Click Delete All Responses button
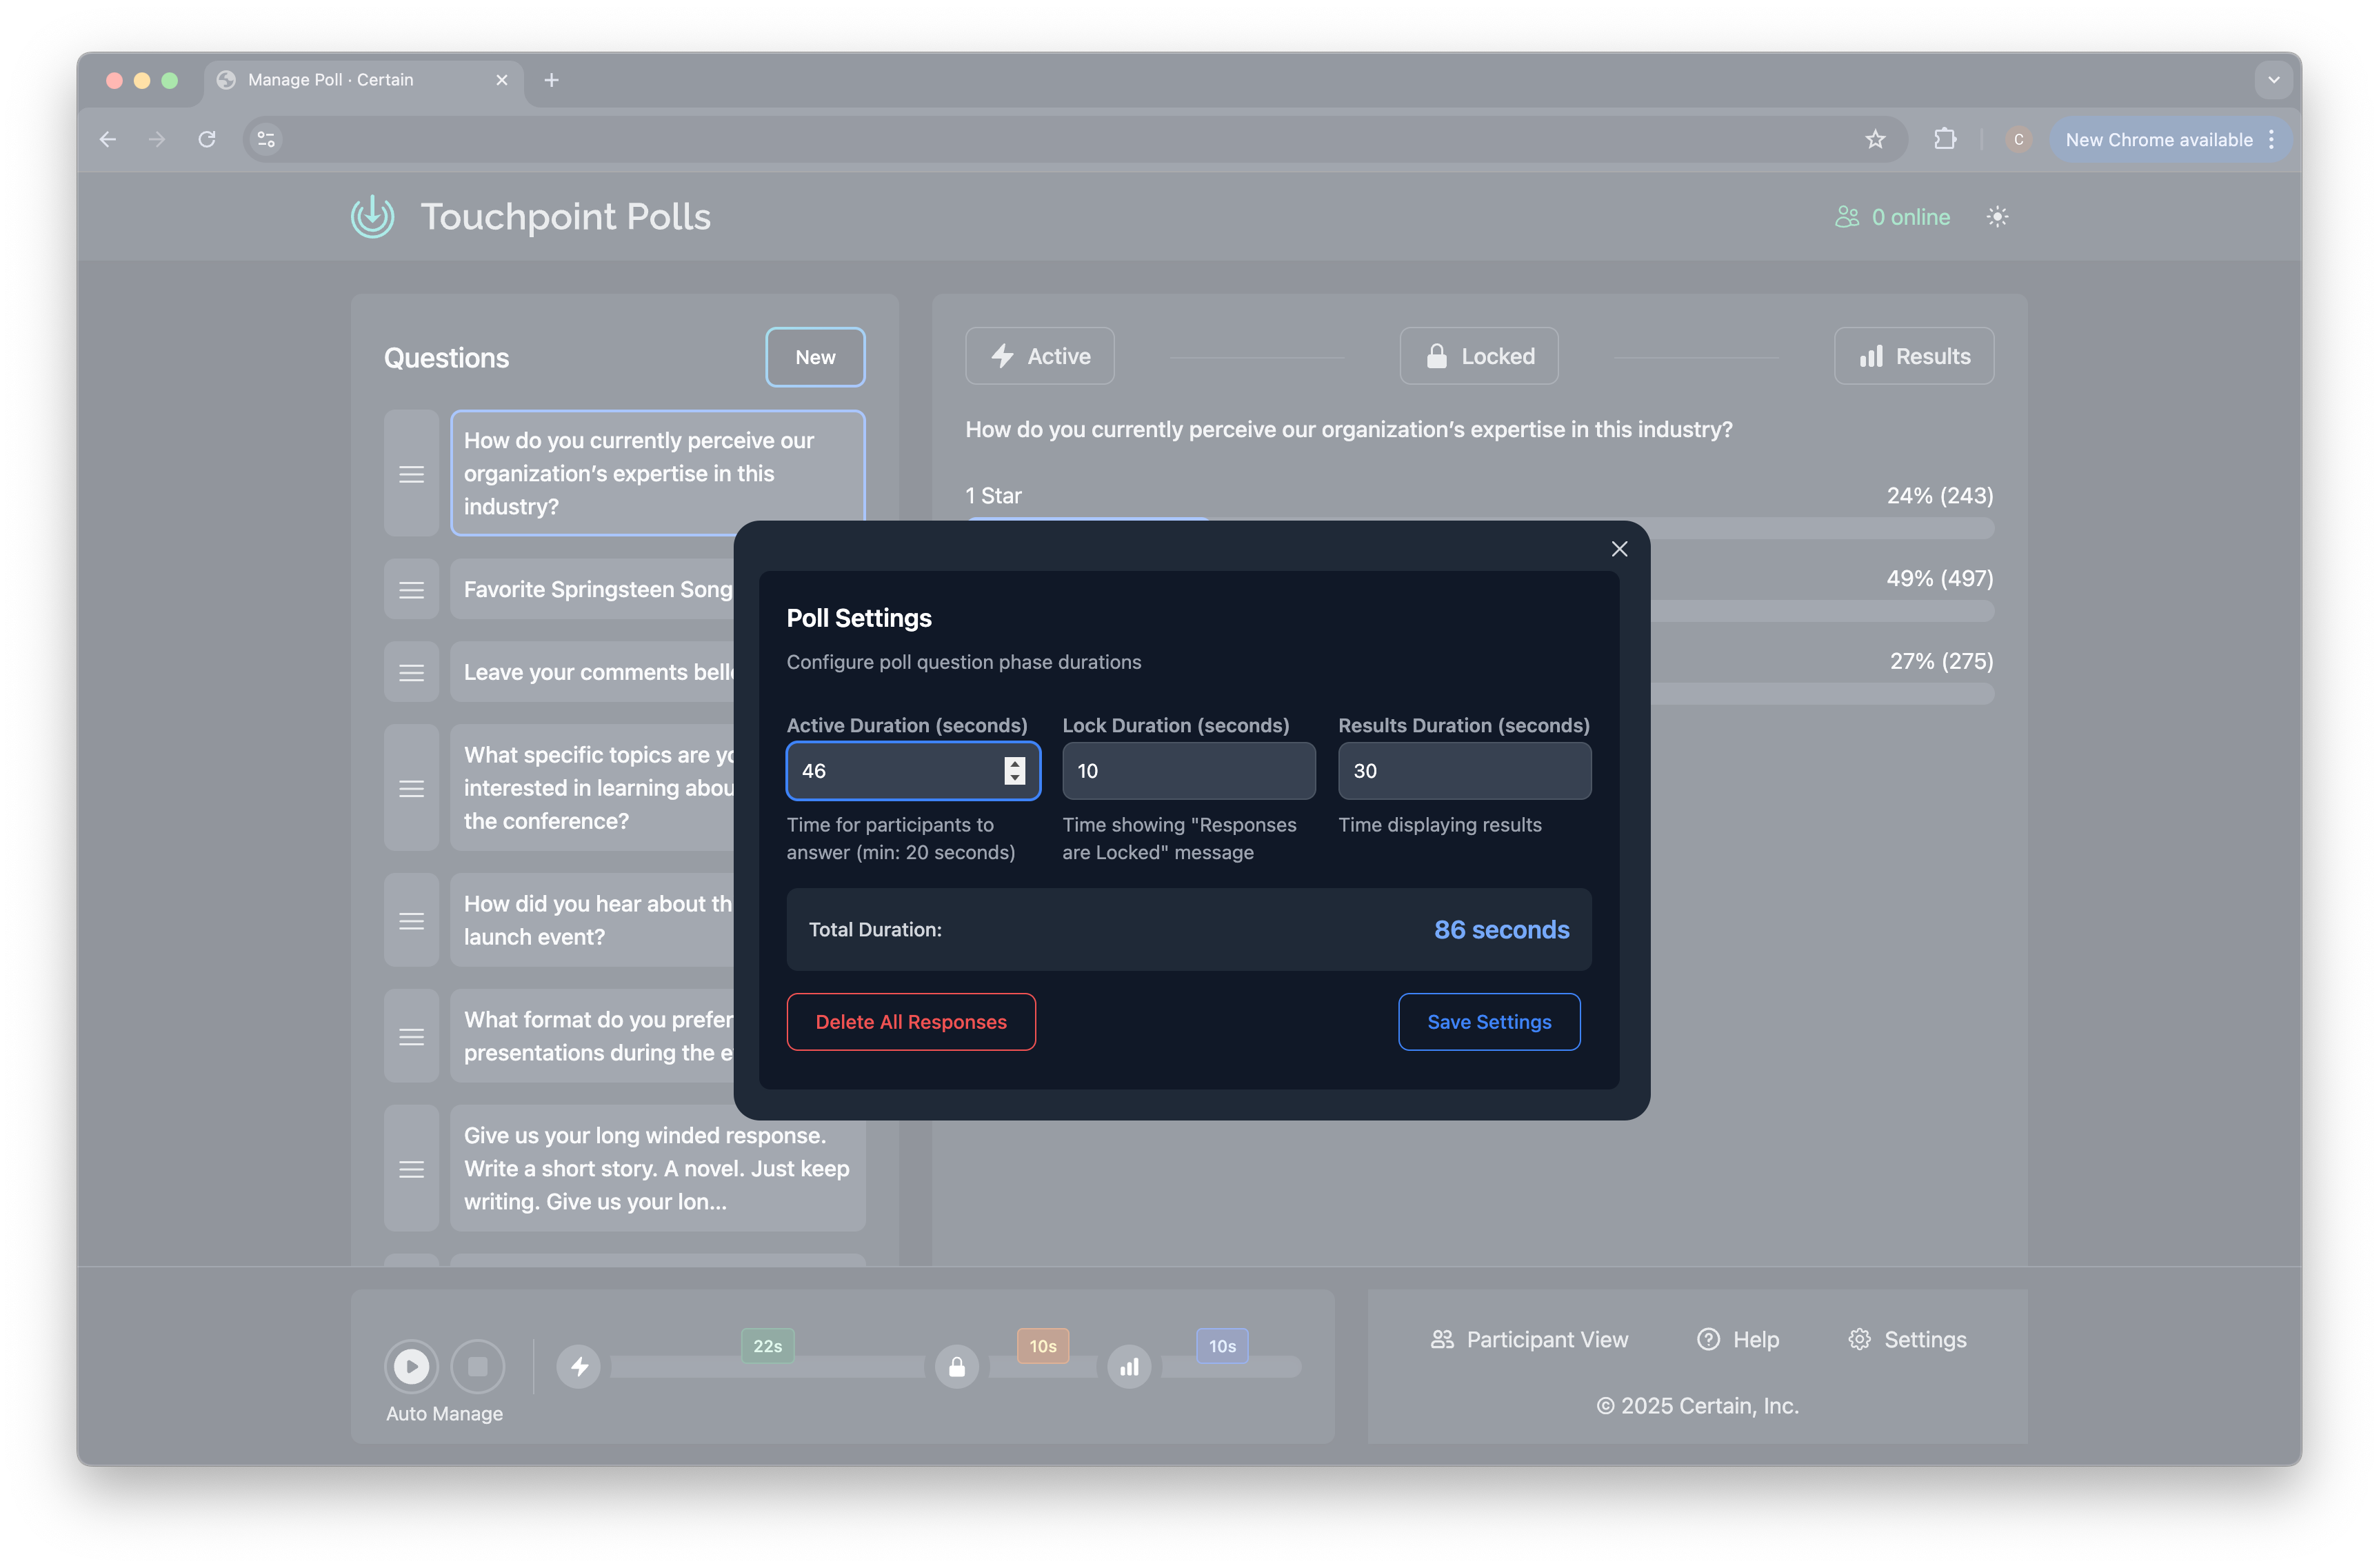Screen dimensions: 2379x1568 click(x=910, y=1022)
